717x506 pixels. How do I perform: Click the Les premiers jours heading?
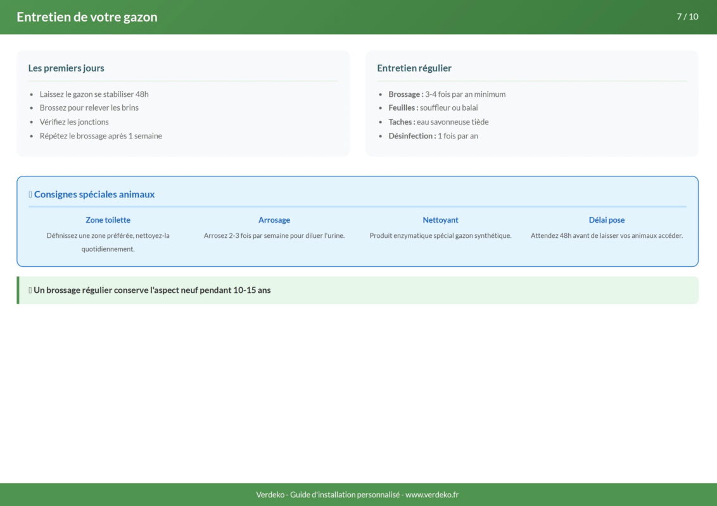pos(67,68)
